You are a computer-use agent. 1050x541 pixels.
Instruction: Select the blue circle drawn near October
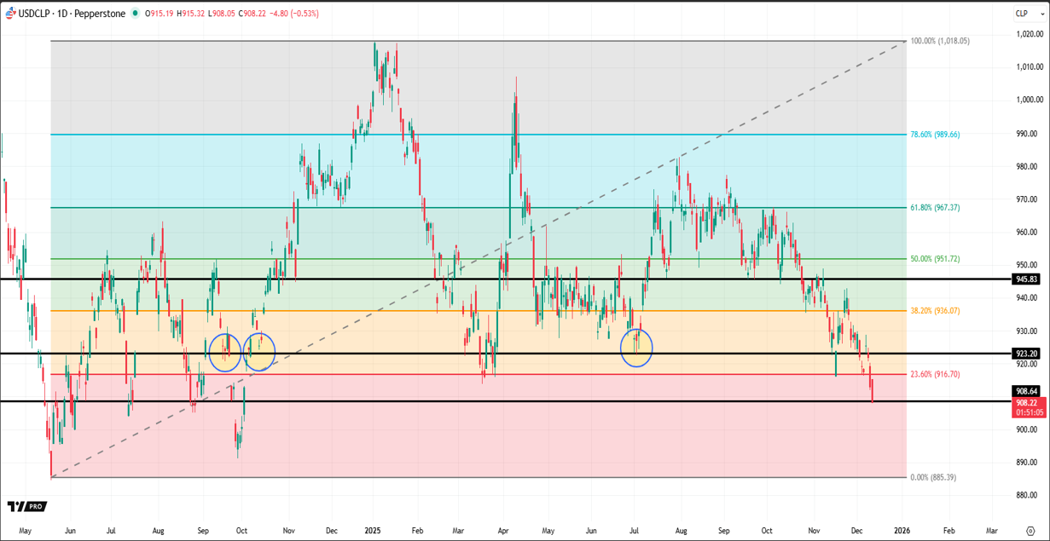tap(259, 351)
